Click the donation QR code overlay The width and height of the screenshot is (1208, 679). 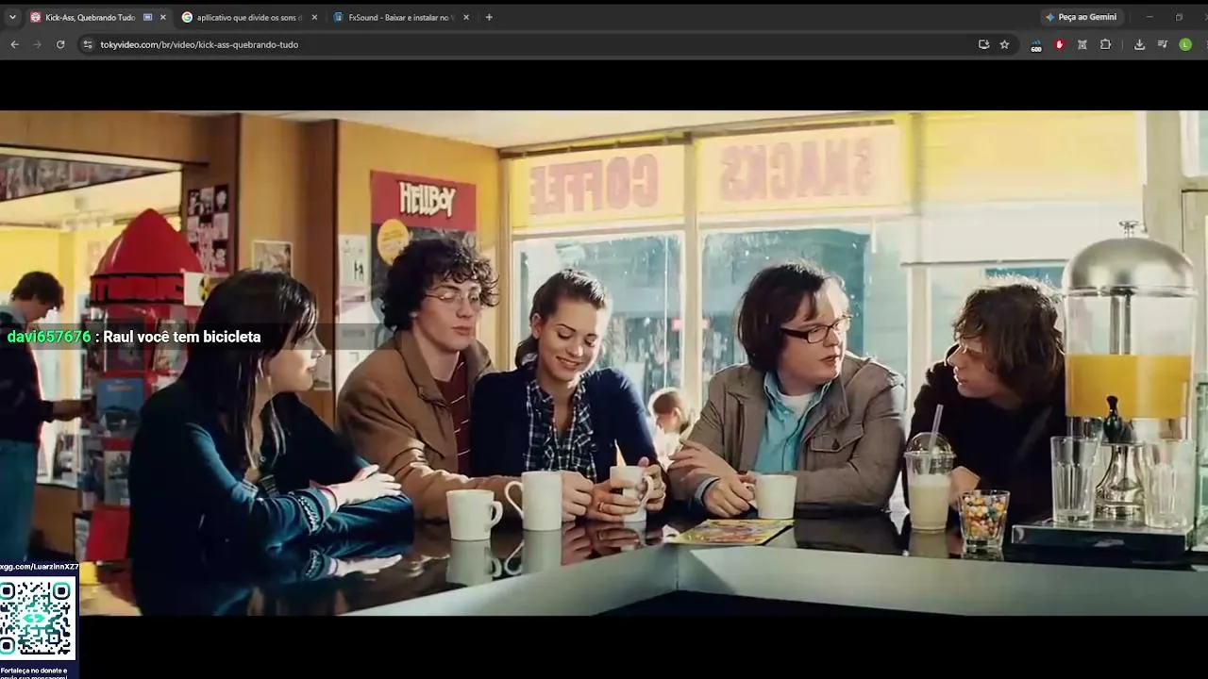click(37, 619)
